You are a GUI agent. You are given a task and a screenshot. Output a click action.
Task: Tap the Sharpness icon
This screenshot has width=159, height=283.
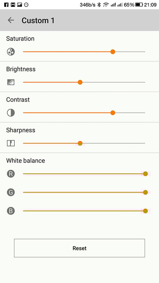click(x=11, y=143)
